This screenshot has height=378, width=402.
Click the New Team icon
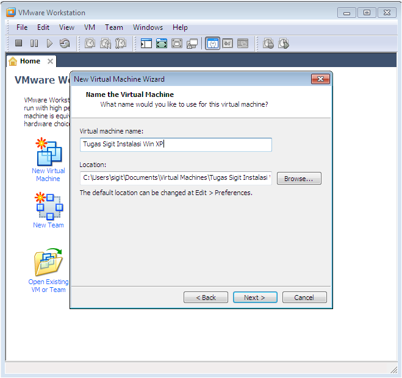49,206
